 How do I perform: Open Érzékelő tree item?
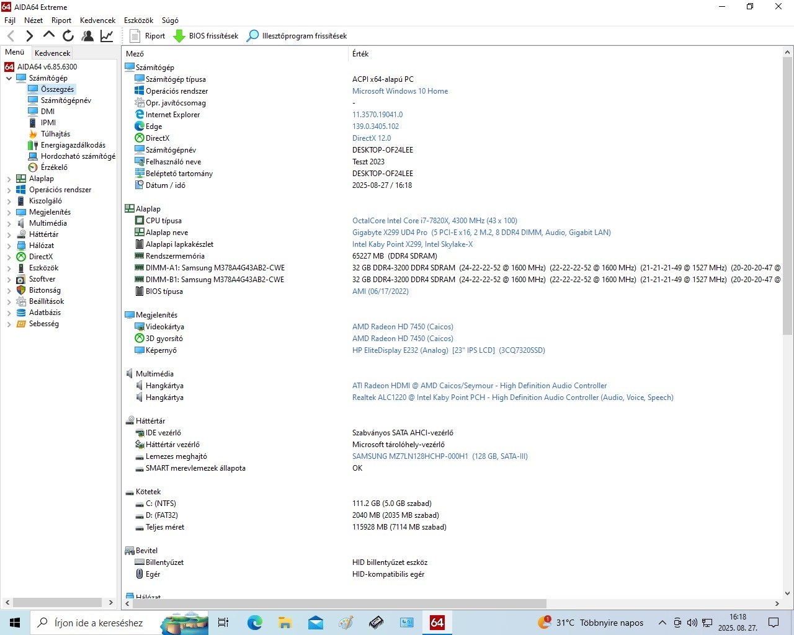coord(54,167)
